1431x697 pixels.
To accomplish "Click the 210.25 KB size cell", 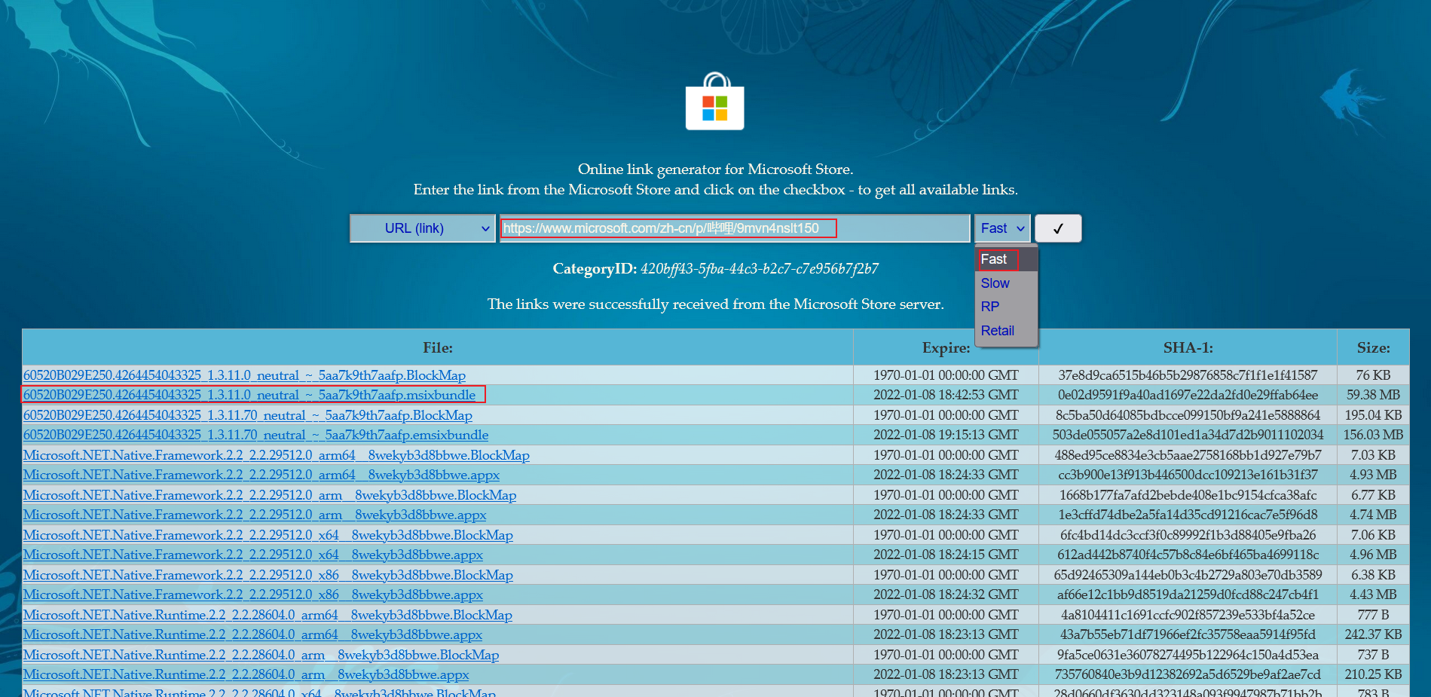I will 1373,674.
